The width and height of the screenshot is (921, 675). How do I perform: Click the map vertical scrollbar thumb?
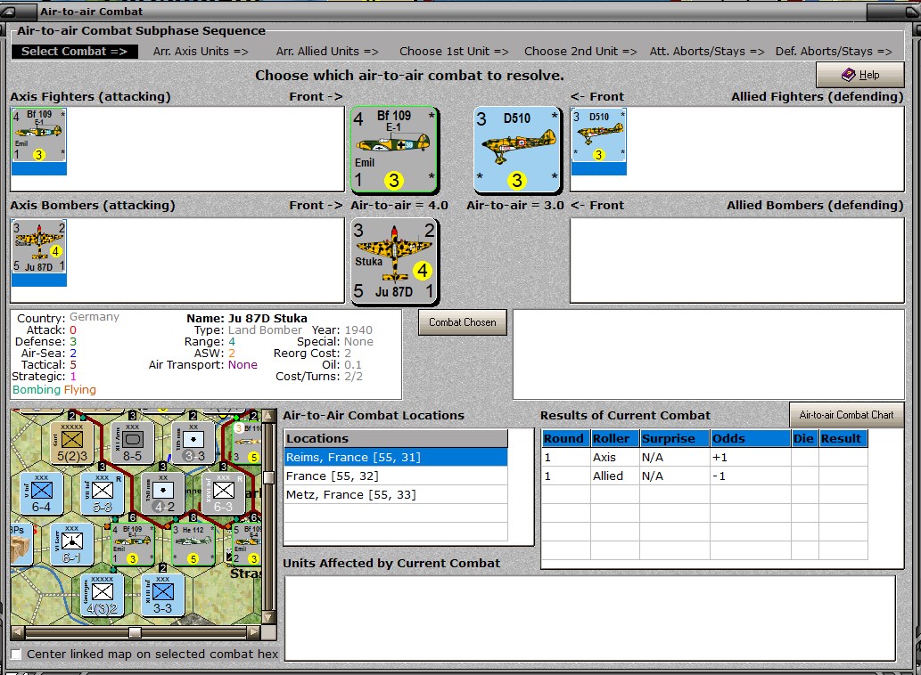[269, 477]
